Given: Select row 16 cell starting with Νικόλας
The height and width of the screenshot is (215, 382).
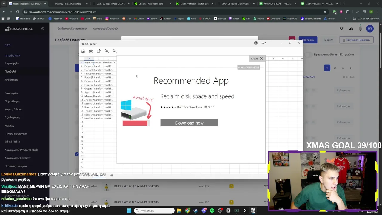Looking at the screenshot, I should [89, 119].
